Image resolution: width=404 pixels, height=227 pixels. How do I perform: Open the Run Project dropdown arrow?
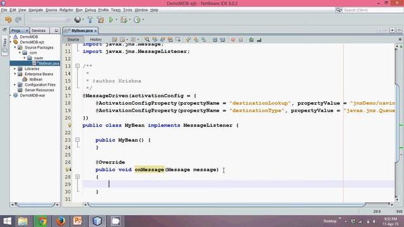[x=116, y=20]
